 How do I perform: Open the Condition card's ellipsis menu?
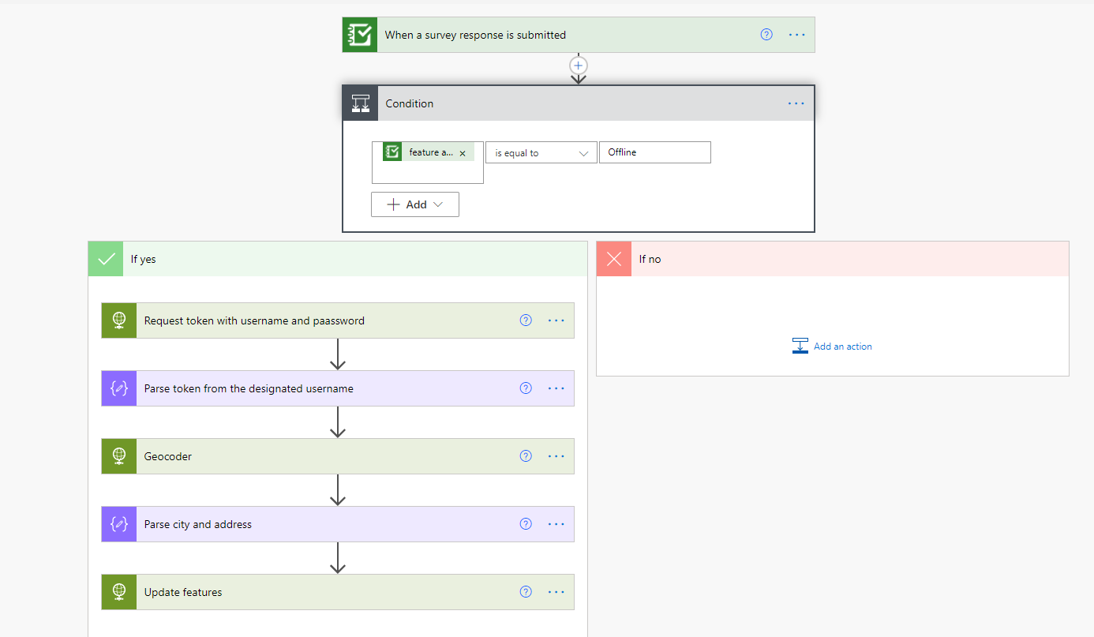click(796, 103)
